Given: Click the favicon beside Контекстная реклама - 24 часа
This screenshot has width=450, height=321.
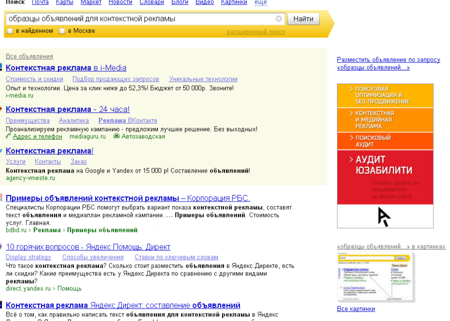Looking at the screenshot, I should (1, 109).
